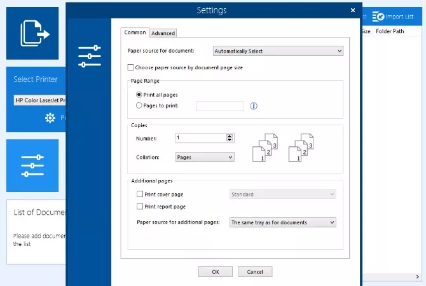The image size is (426, 286).
Task: Open the Collation Pages dropdown
Action: click(x=205, y=157)
